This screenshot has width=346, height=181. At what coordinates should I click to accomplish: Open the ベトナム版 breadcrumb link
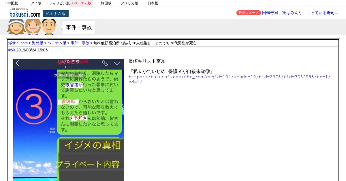click(57, 43)
